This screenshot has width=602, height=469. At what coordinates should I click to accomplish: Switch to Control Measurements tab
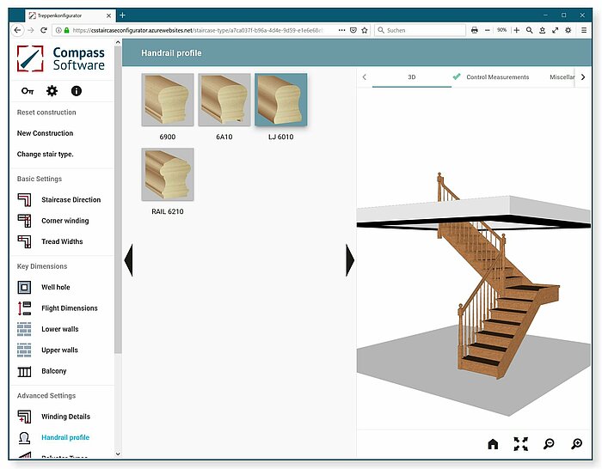[496, 77]
